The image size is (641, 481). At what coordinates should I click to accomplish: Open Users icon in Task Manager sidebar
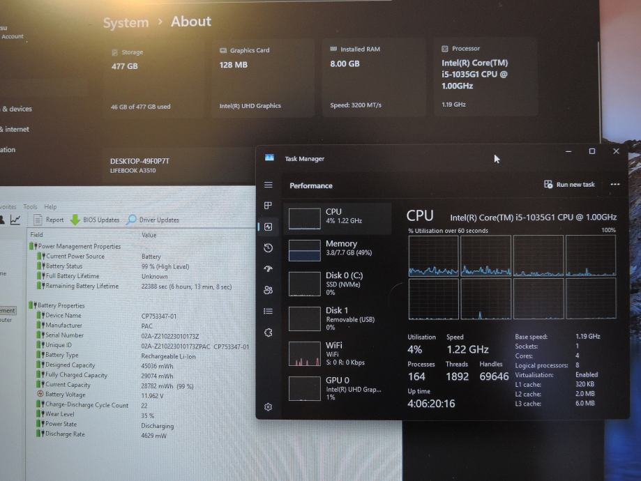(x=268, y=290)
